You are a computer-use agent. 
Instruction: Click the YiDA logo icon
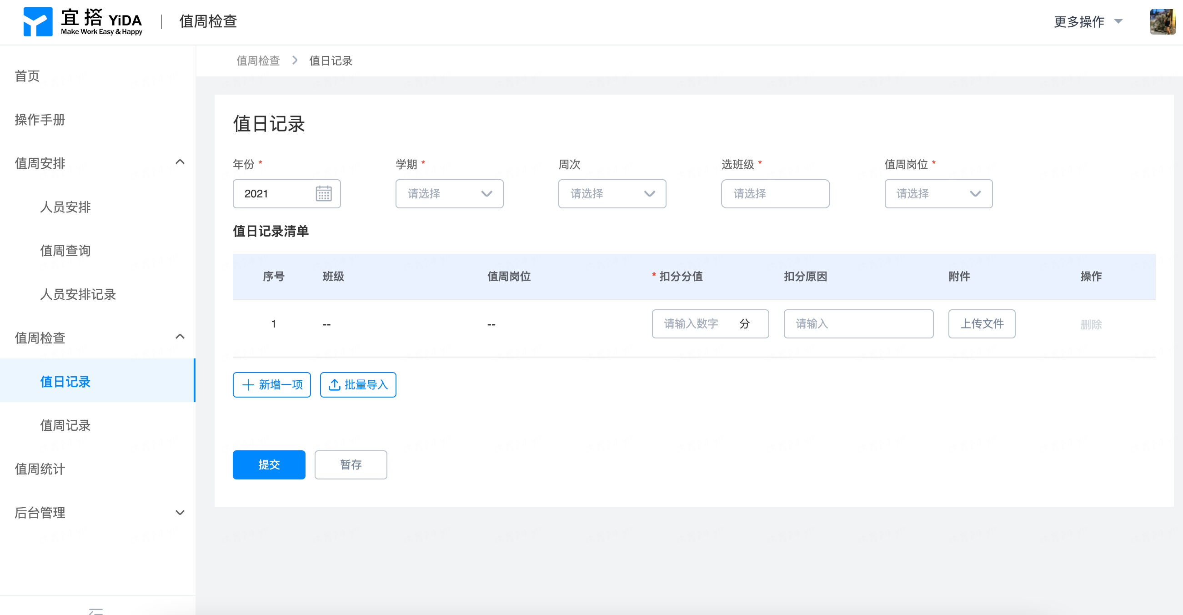(38, 21)
